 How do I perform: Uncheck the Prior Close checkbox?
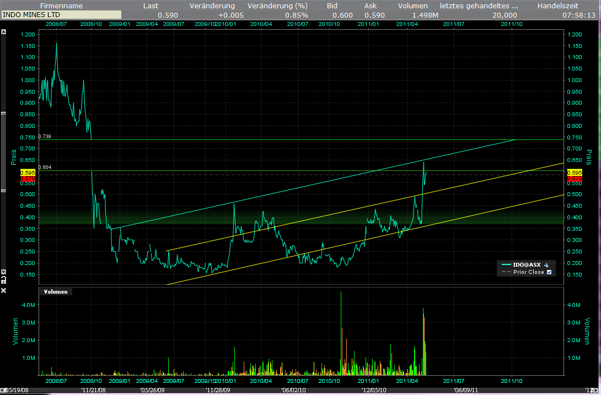coord(549,272)
